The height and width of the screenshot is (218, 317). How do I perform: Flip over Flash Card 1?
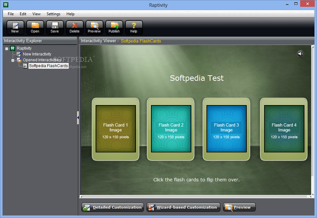tap(115, 129)
